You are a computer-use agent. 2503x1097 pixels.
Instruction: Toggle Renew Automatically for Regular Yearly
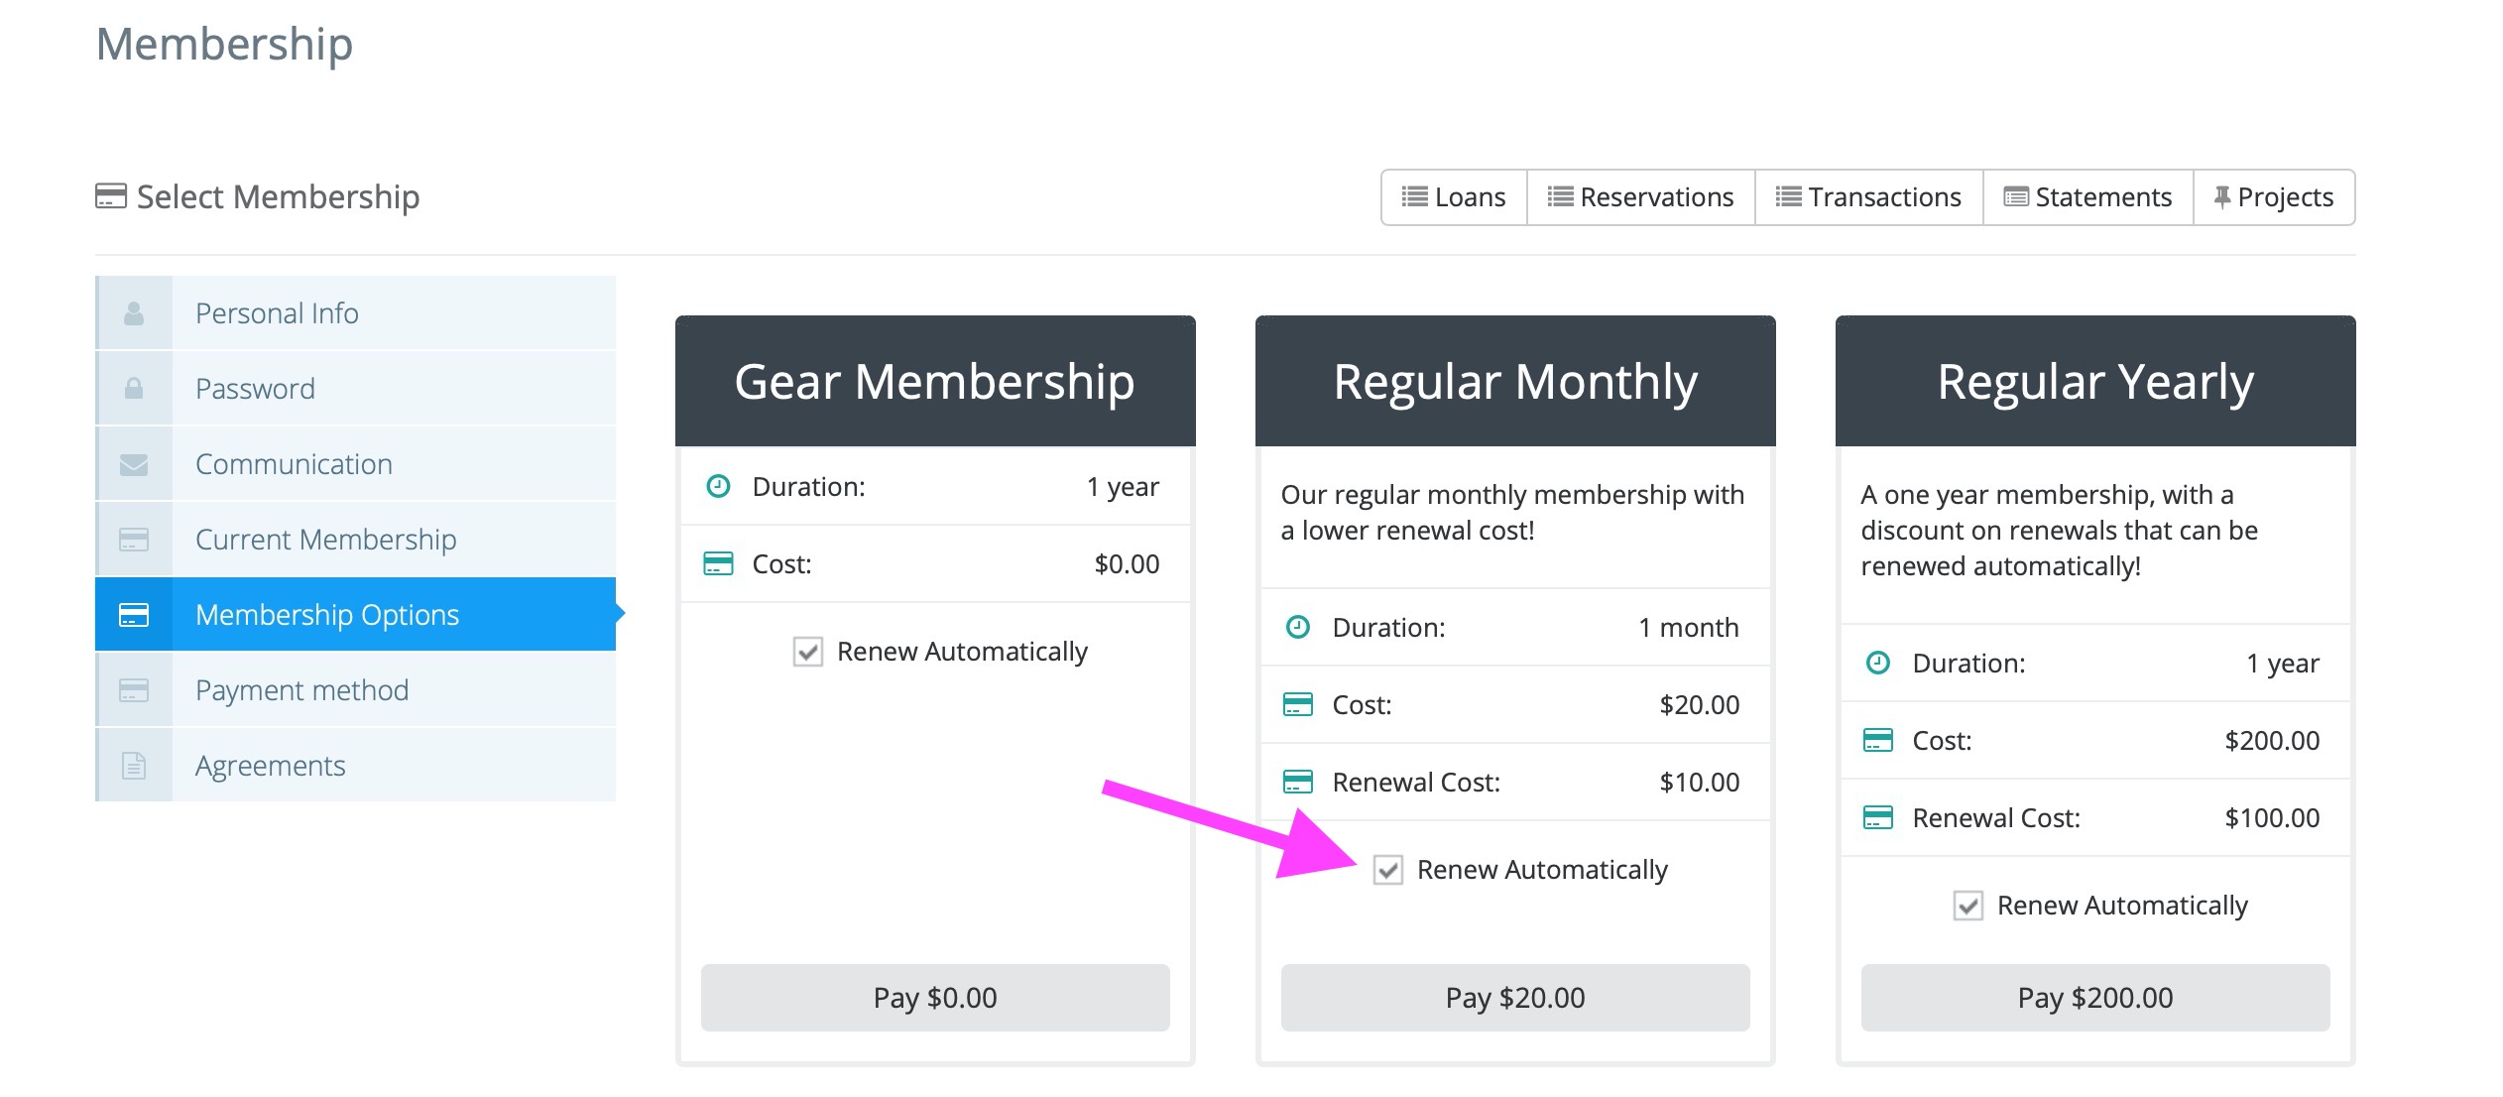click(x=1968, y=906)
